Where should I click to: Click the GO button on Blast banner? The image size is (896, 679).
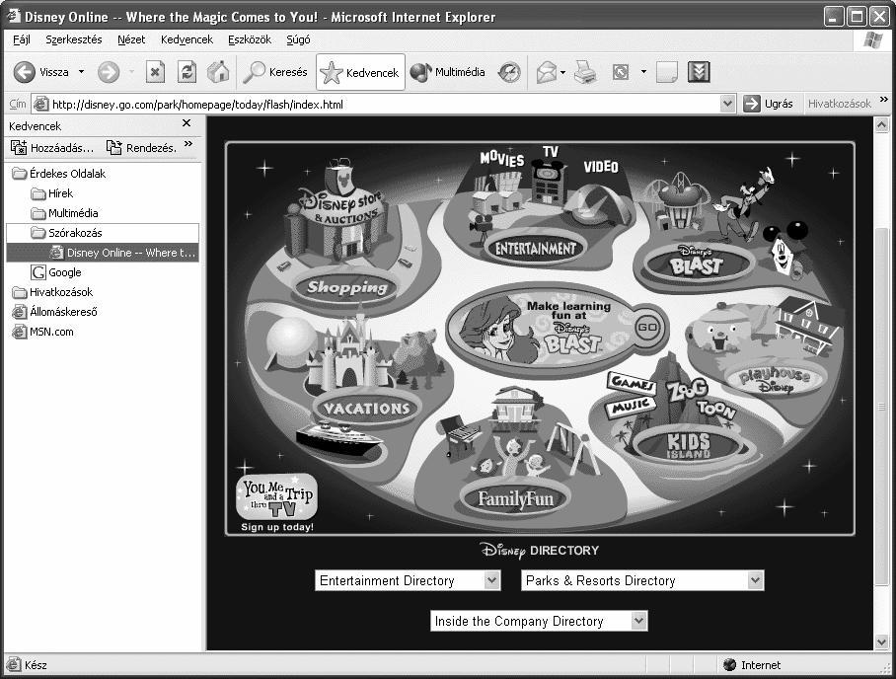[647, 327]
